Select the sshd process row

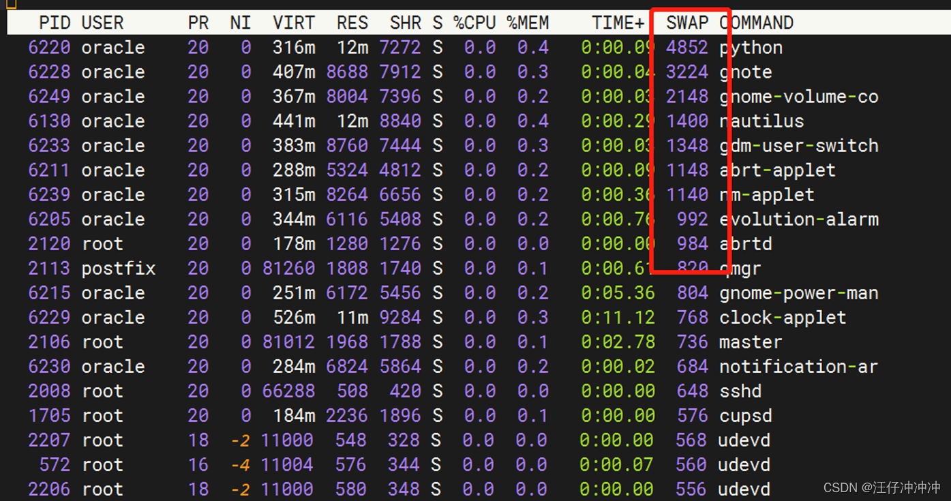[x=409, y=391]
